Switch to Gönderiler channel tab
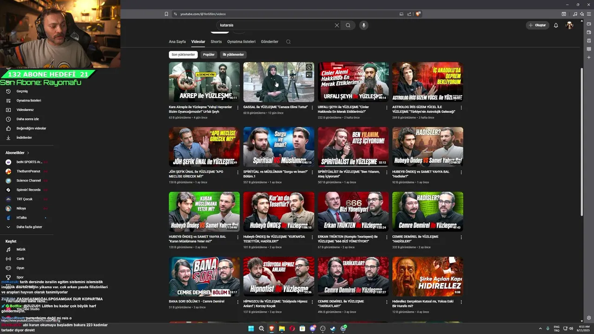The height and width of the screenshot is (334, 594). point(270,42)
